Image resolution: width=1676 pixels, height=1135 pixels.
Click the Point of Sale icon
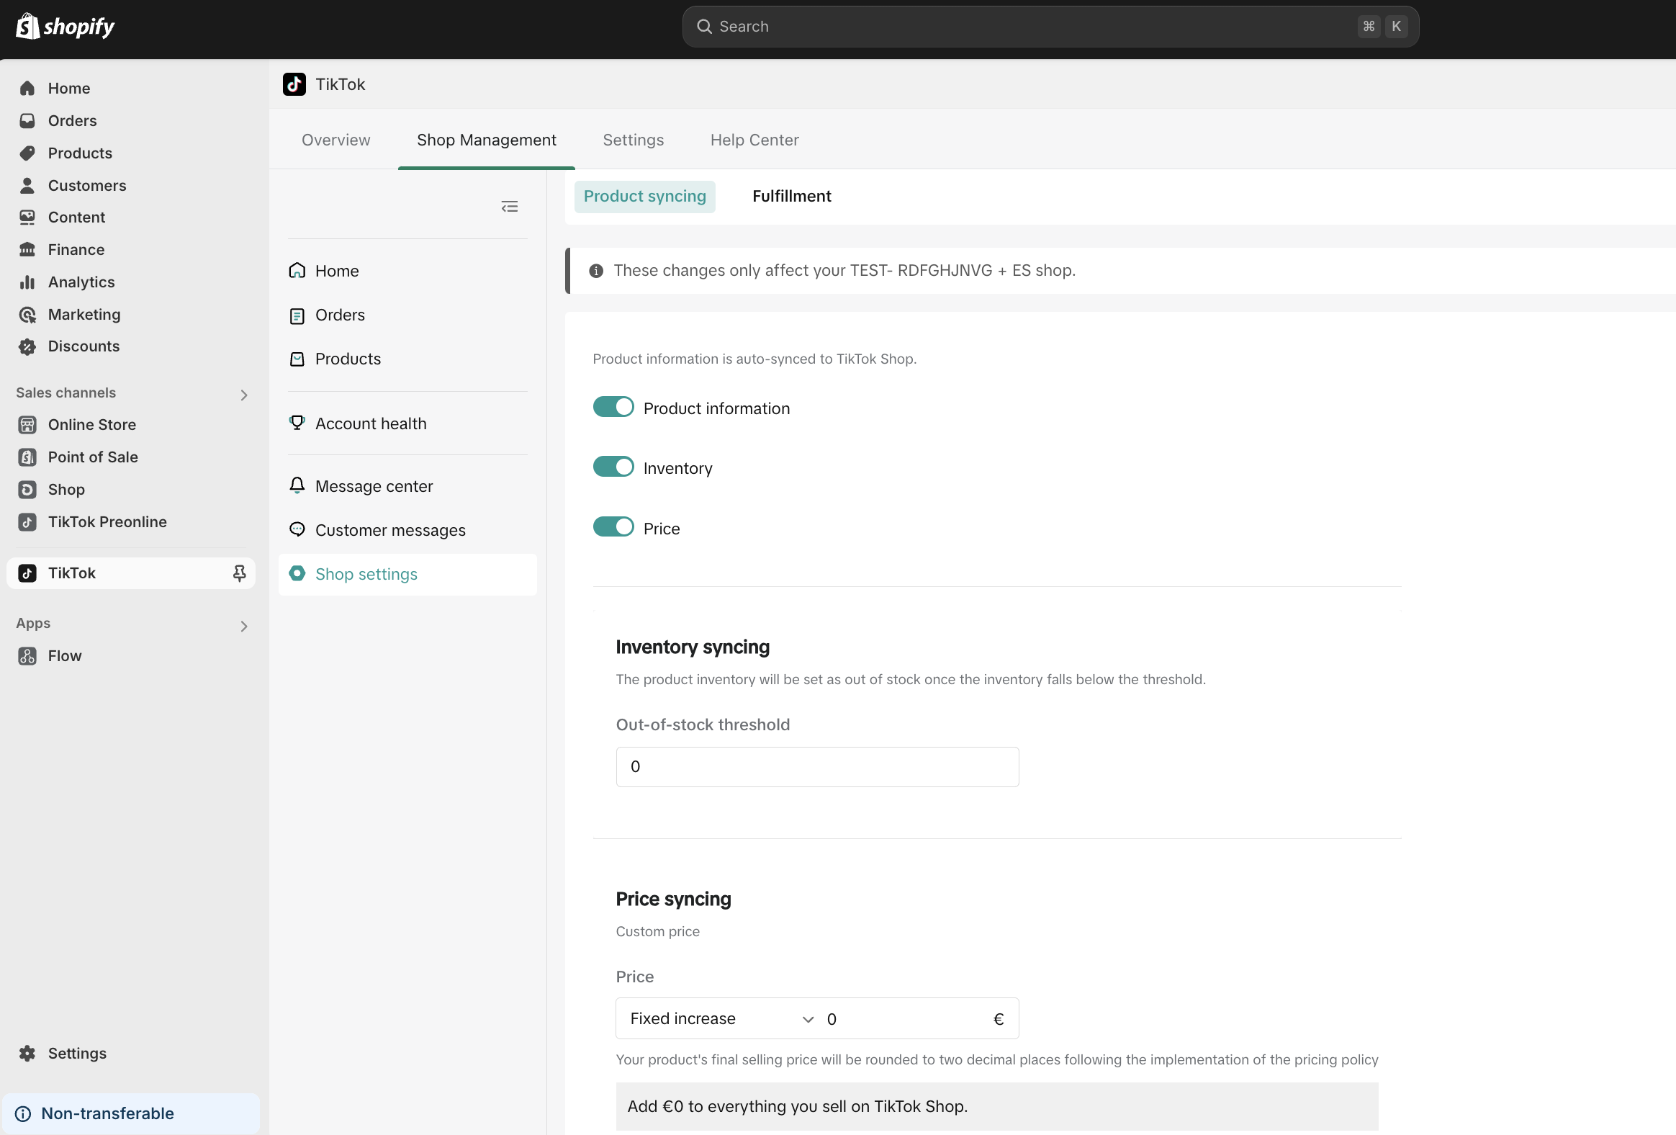pos(27,457)
